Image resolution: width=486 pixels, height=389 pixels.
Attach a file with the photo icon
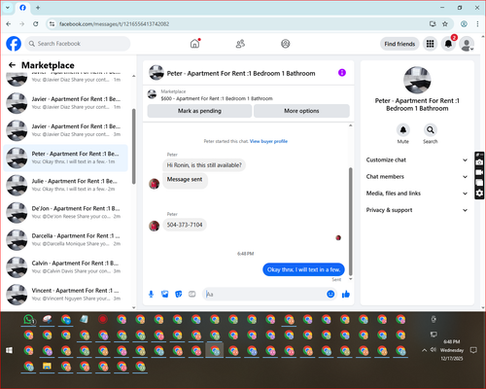(165, 295)
